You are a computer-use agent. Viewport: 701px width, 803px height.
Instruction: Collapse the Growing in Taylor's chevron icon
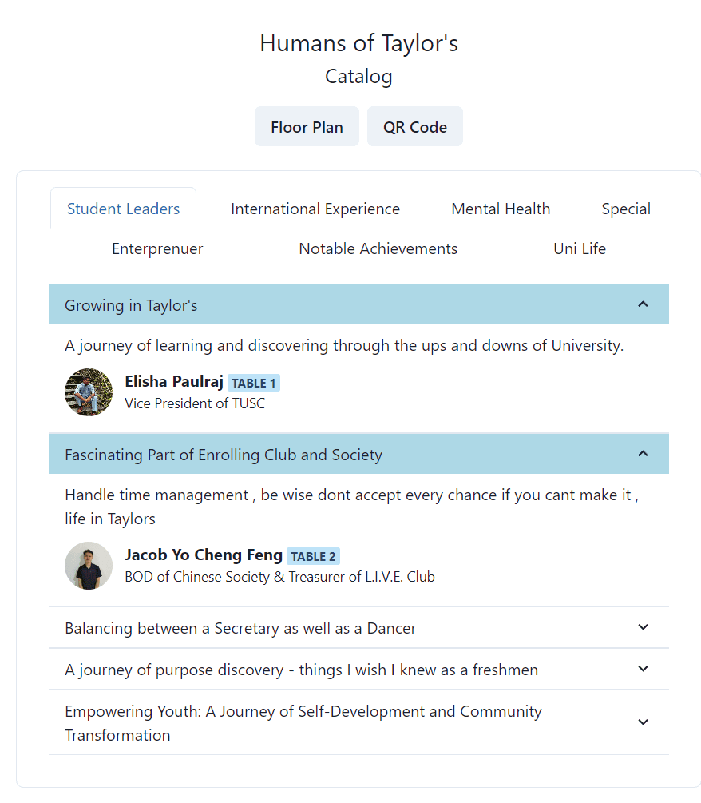[x=643, y=304]
